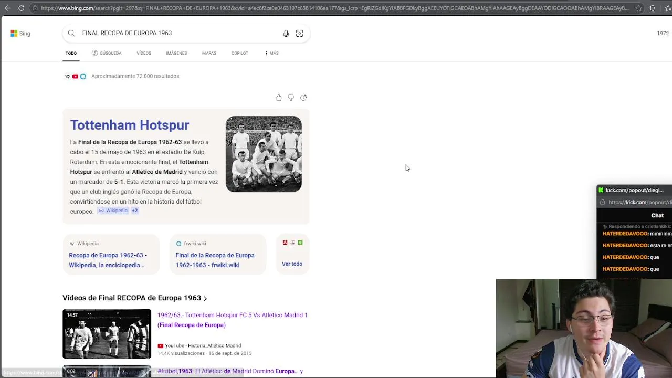The height and width of the screenshot is (378, 672).
Task: Switch to the BÚSQUEDA tab
Action: tap(107, 53)
